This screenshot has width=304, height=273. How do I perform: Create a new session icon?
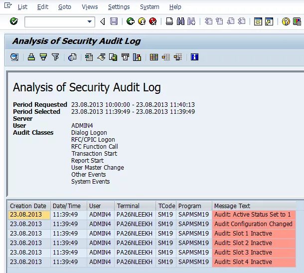[258, 21]
